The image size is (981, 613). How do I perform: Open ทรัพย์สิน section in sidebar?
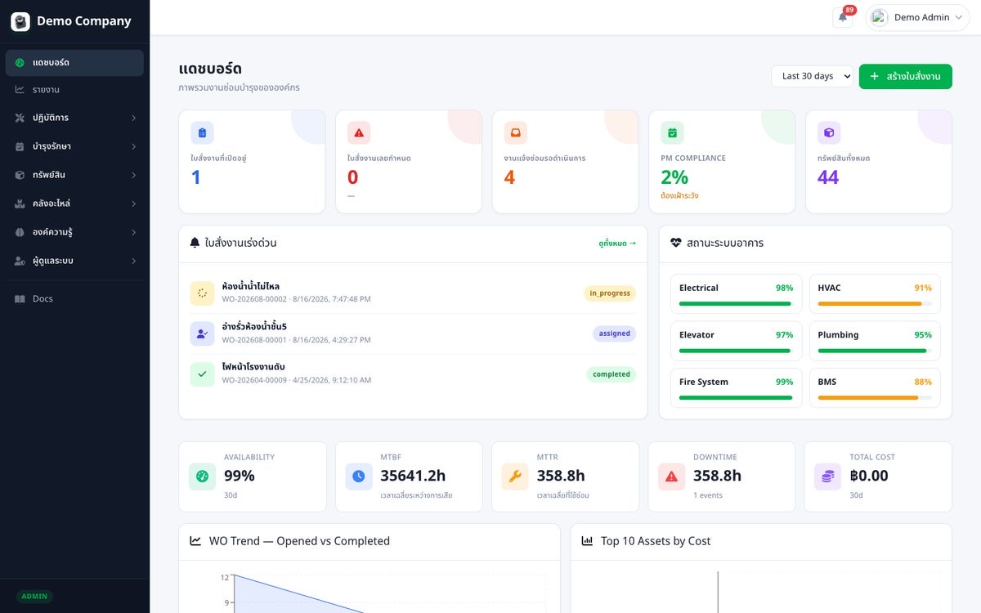74,175
